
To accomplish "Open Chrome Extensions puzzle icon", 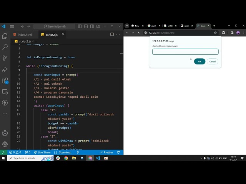I will [224, 33].
